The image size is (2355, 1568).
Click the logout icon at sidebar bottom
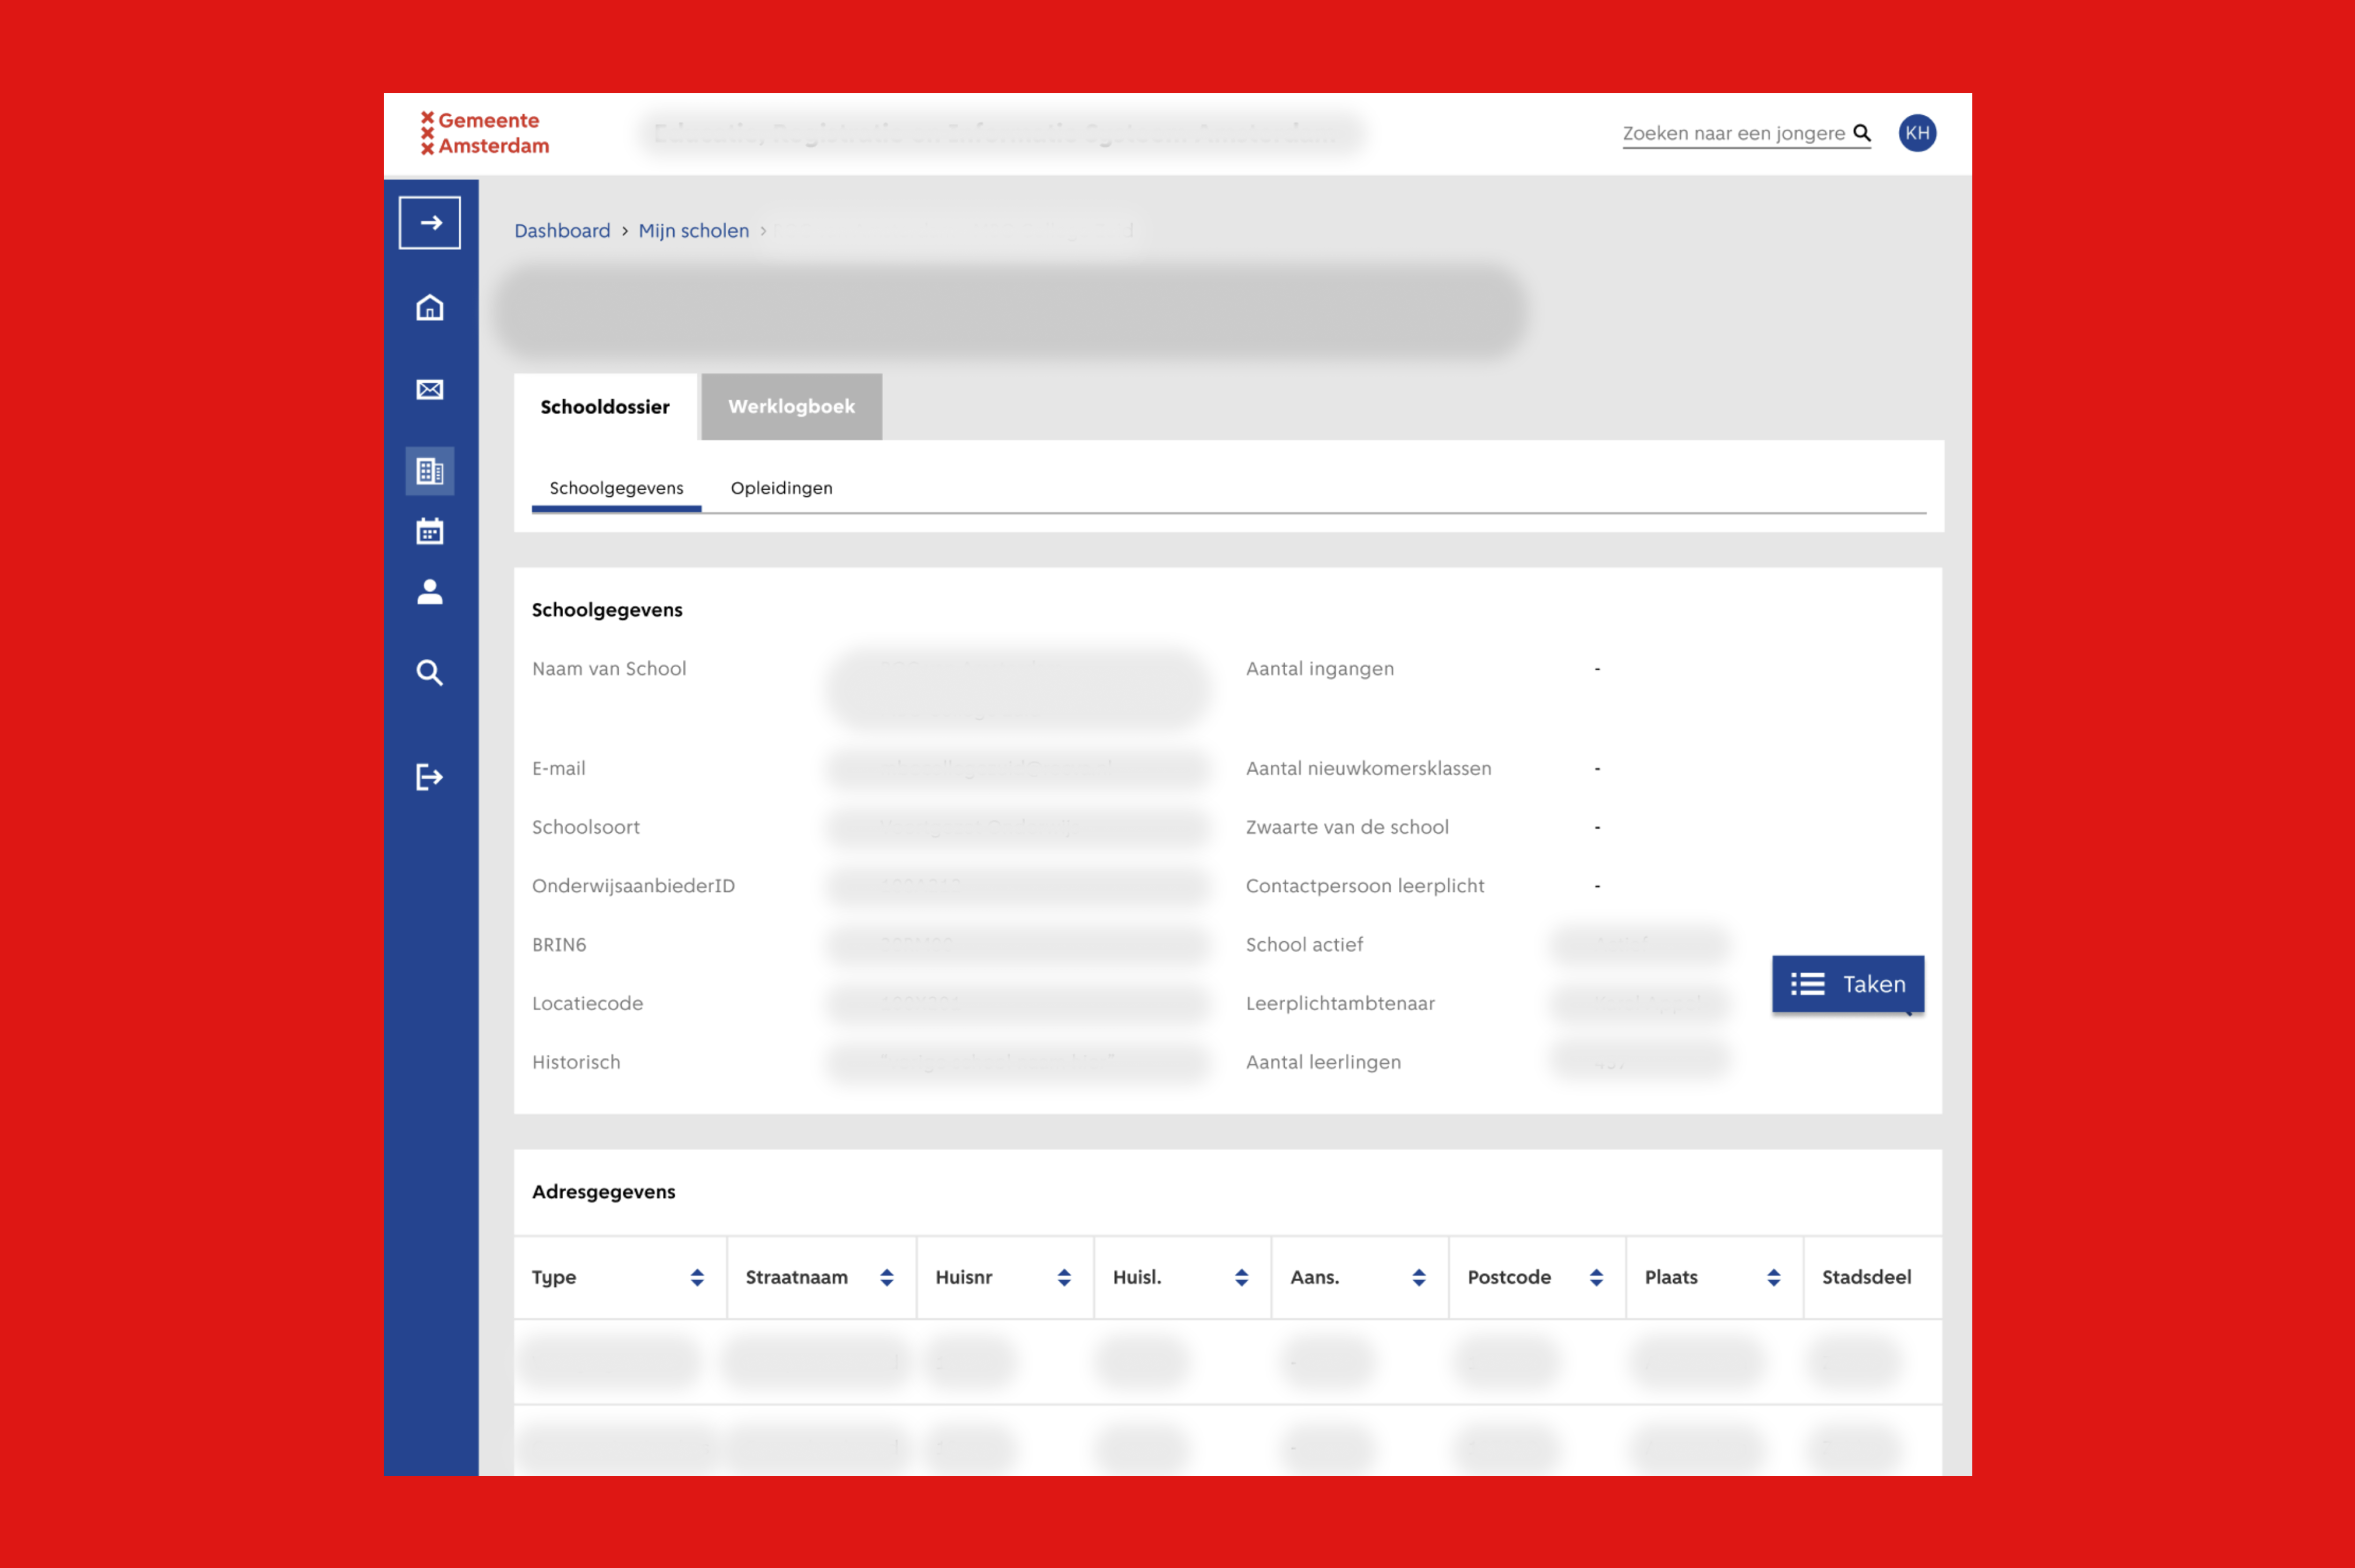pyautogui.click(x=429, y=777)
